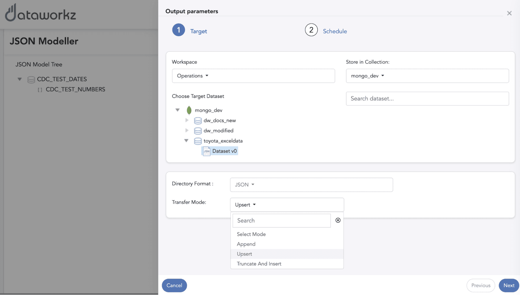Screen dimensions: 520x295
Task: Click the Search dataset input field
Action: click(x=427, y=99)
